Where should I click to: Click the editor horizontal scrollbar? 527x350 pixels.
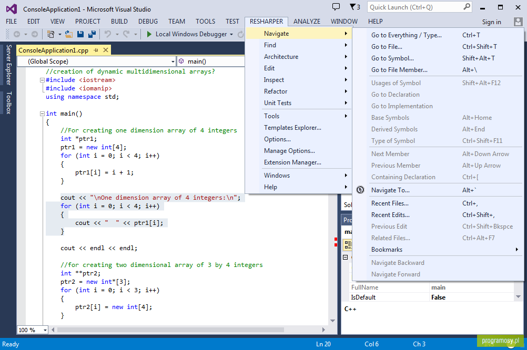pos(170,330)
